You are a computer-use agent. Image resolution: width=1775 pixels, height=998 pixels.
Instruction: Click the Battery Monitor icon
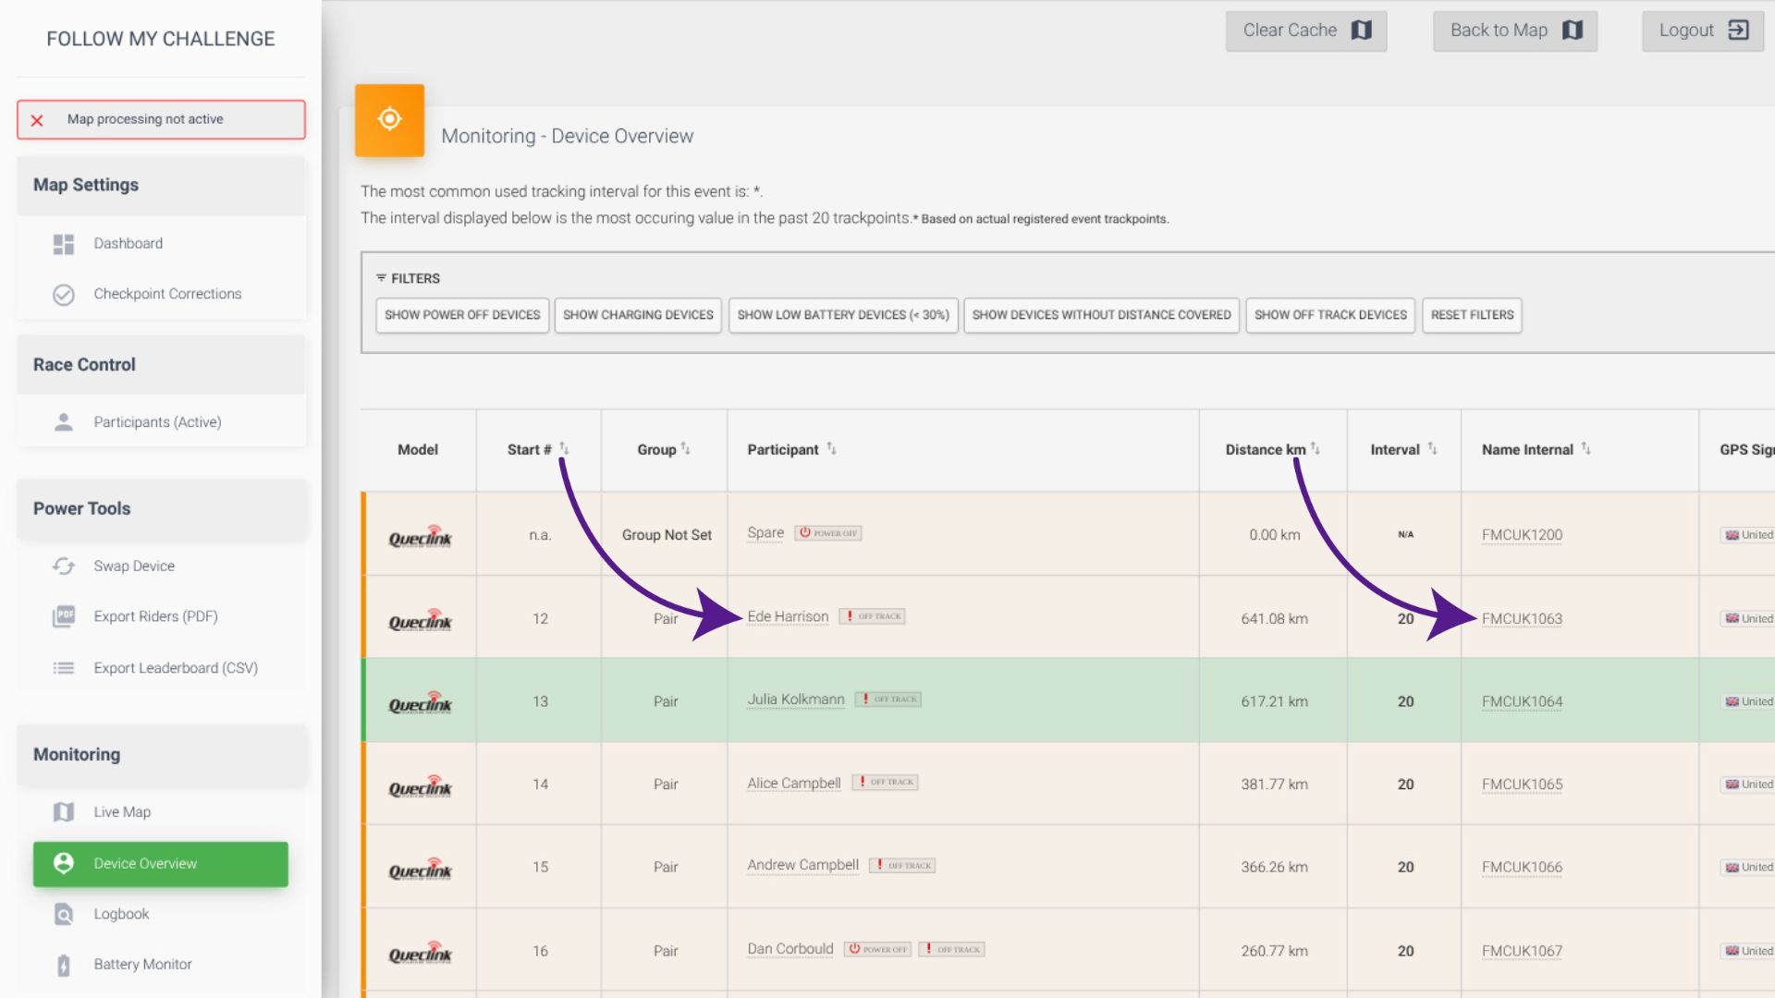63,965
